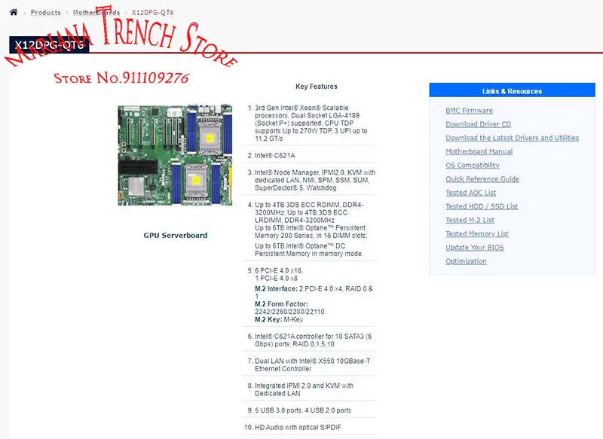Open the Tested AOC List link
This screenshot has height=439, width=603.
[470, 193]
